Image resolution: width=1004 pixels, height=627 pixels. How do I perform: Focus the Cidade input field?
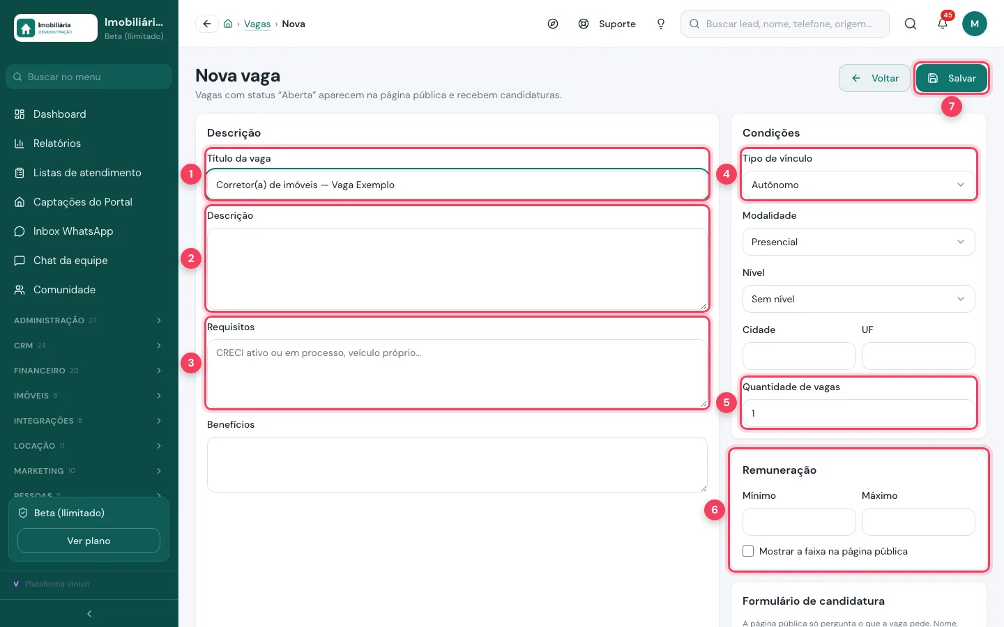pyautogui.click(x=799, y=356)
